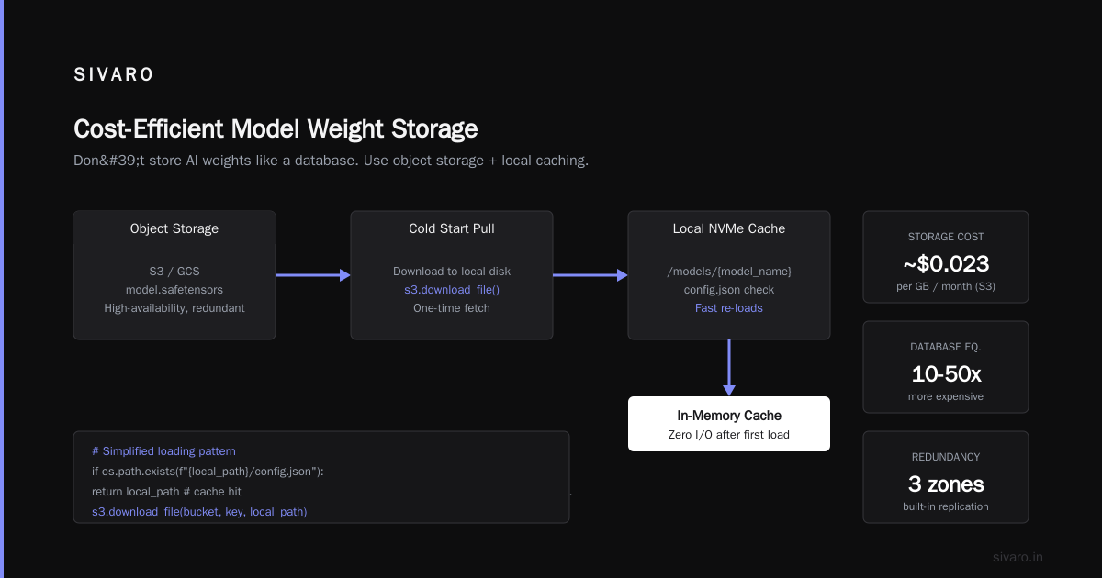The image size is (1102, 578).
Task: Click the Cost-Efficient Model Weight Storage heading
Action: click(275, 128)
